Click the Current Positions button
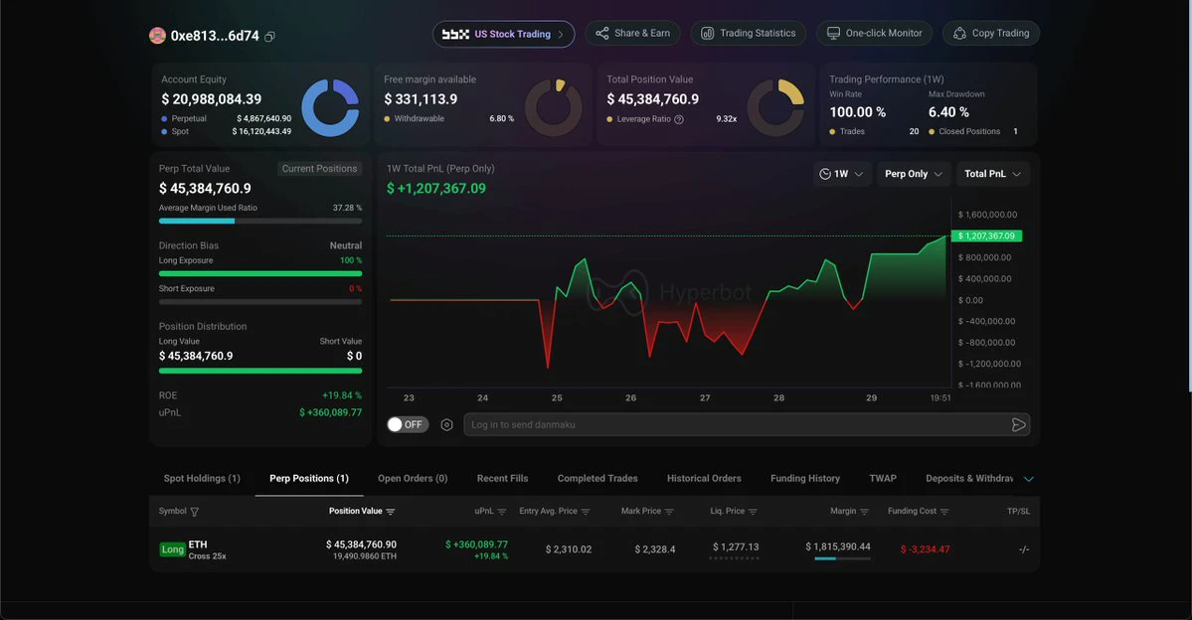The width and height of the screenshot is (1192, 620). 319,169
